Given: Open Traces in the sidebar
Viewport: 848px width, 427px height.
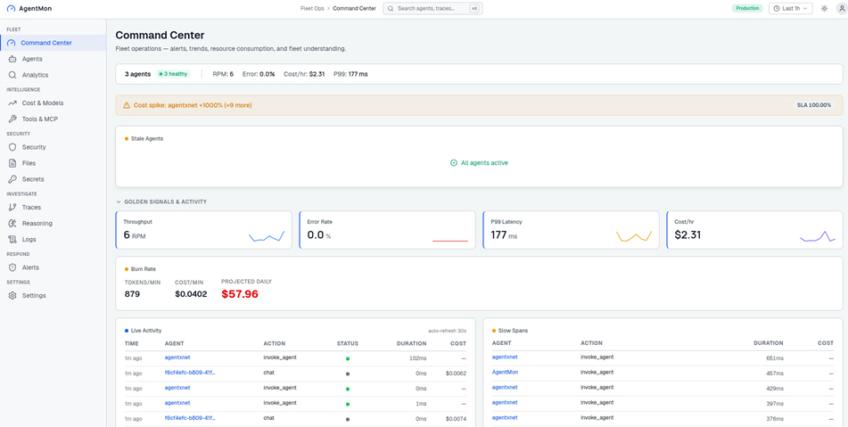Looking at the screenshot, I should (x=31, y=208).
